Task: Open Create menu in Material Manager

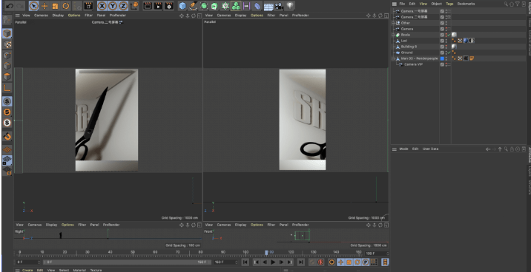Action: 27,271
